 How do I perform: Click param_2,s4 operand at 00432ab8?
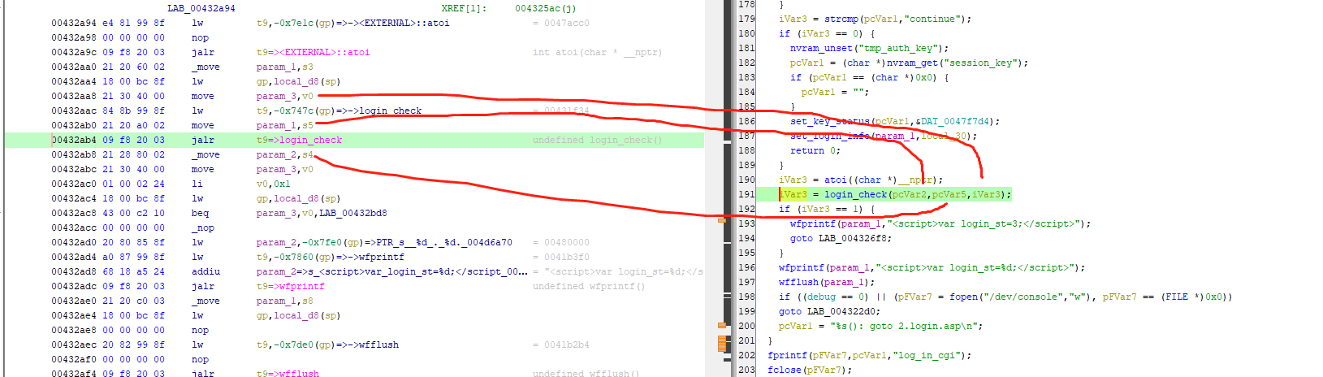pyautogui.click(x=285, y=154)
